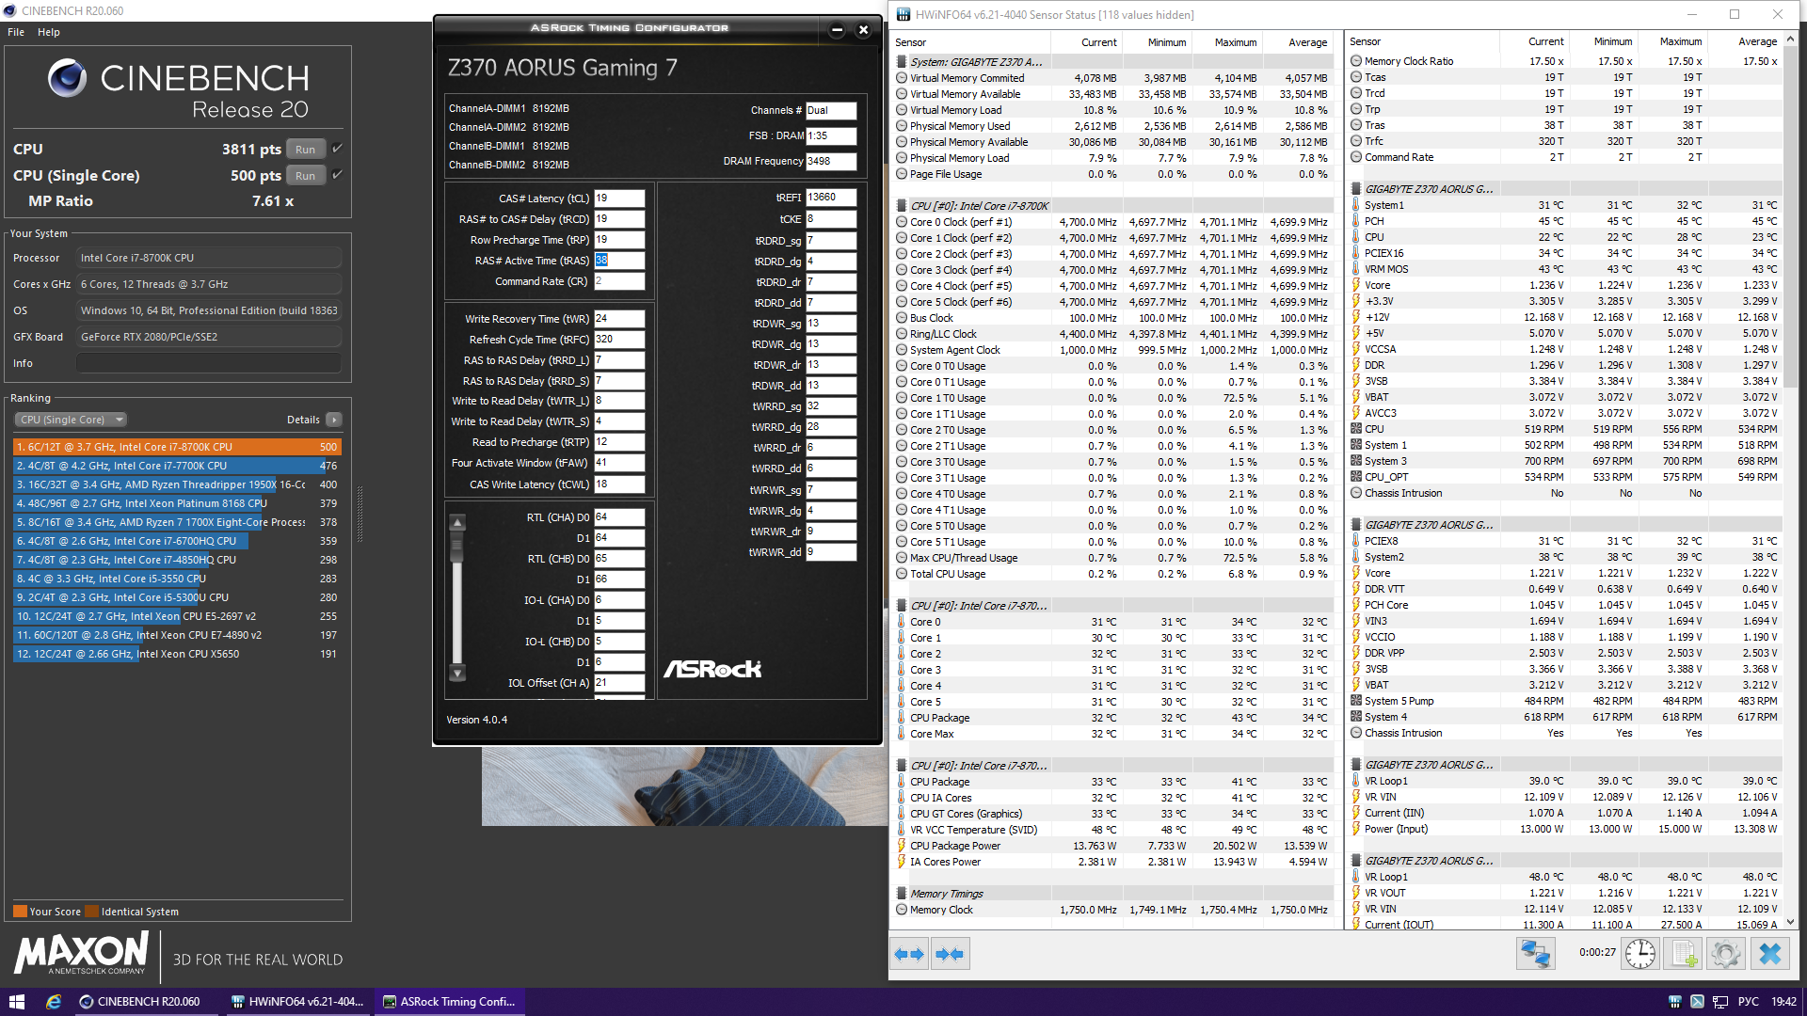Click the collapse columns arrows icon in HWiNFO

[x=950, y=954]
